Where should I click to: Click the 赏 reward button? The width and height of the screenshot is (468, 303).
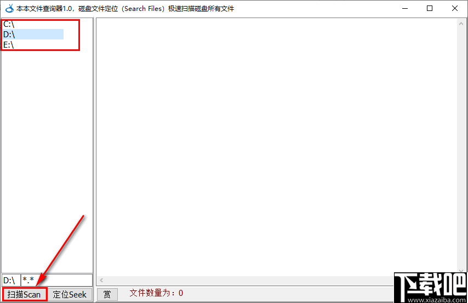(x=107, y=294)
